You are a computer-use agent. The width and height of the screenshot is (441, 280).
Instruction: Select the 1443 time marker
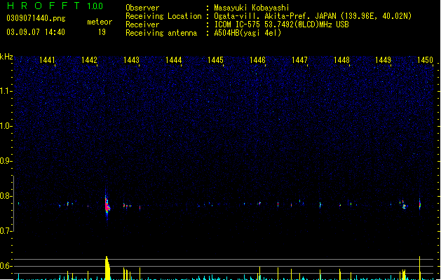pos(131,60)
